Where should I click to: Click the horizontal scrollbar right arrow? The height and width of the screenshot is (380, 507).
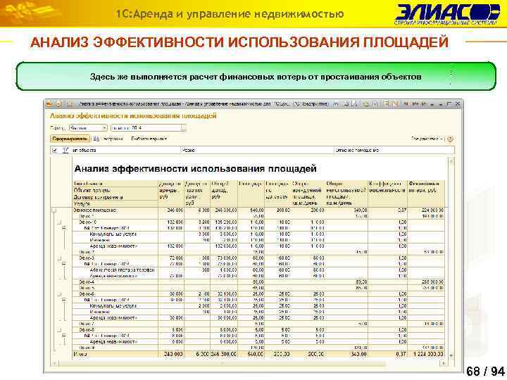point(444,364)
